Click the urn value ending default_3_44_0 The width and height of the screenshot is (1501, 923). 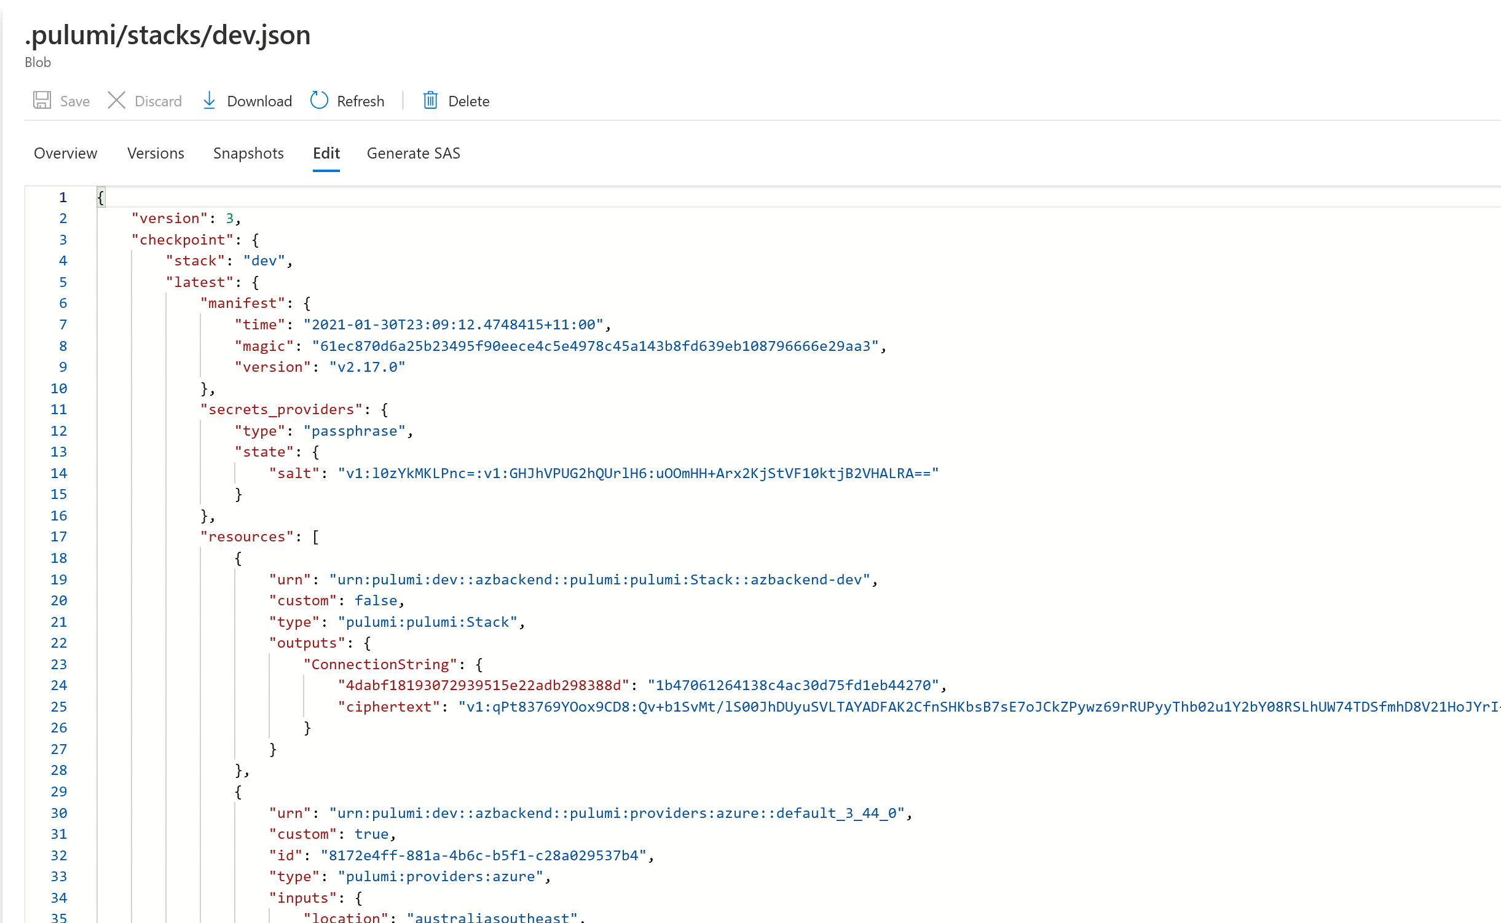click(x=617, y=813)
